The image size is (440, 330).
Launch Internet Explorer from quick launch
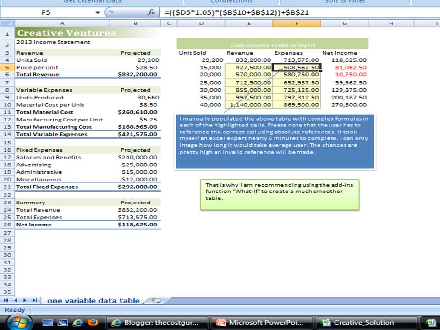78,323
